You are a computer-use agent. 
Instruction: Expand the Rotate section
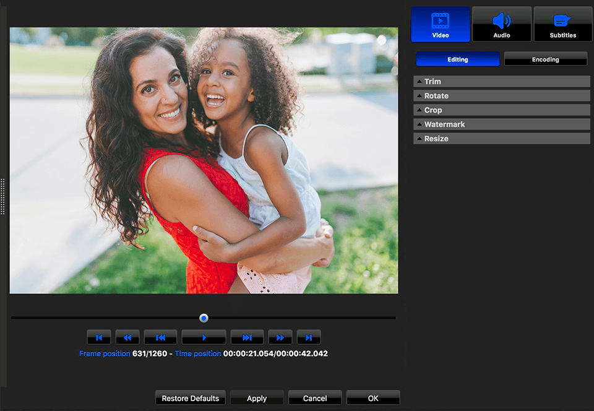(x=501, y=95)
